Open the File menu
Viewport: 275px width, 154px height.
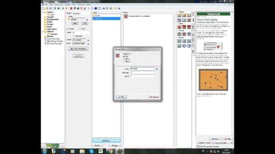46,5
